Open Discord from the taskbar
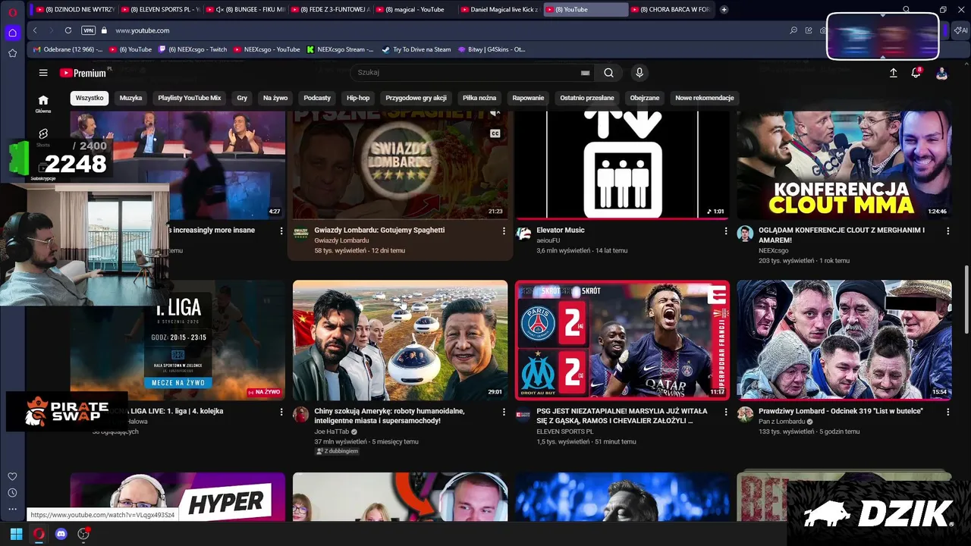 (61, 534)
